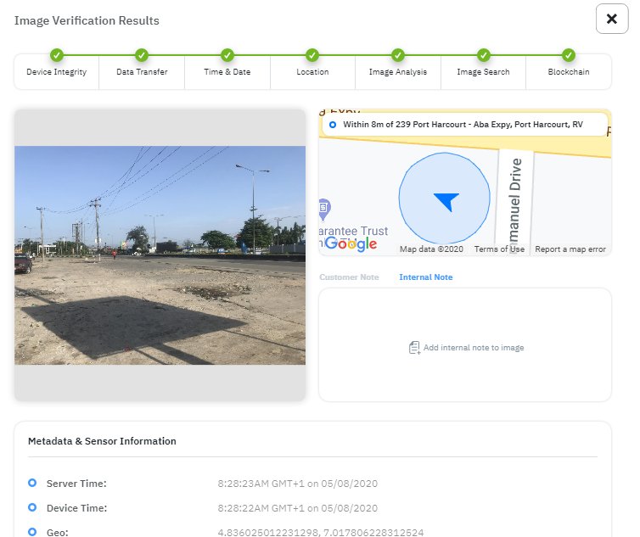Click the blue circle icon beside the address
Image resolution: width=640 pixels, height=537 pixels.
[333, 125]
